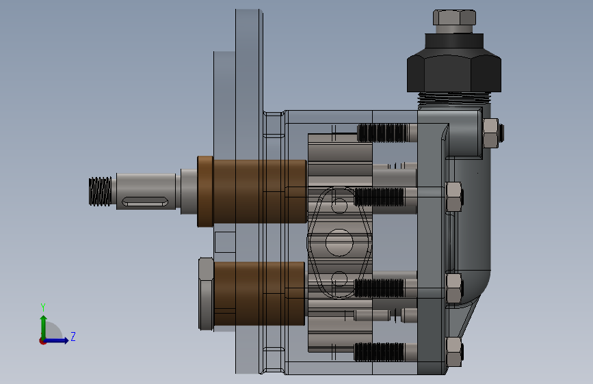This screenshot has height=384, width=593.
Task: Select the hex plug head on the lower shaft
Action: (x=206, y=294)
